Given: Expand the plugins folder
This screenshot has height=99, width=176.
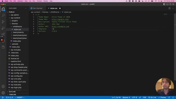Looking at the screenshot, I should (x=15, y=21).
